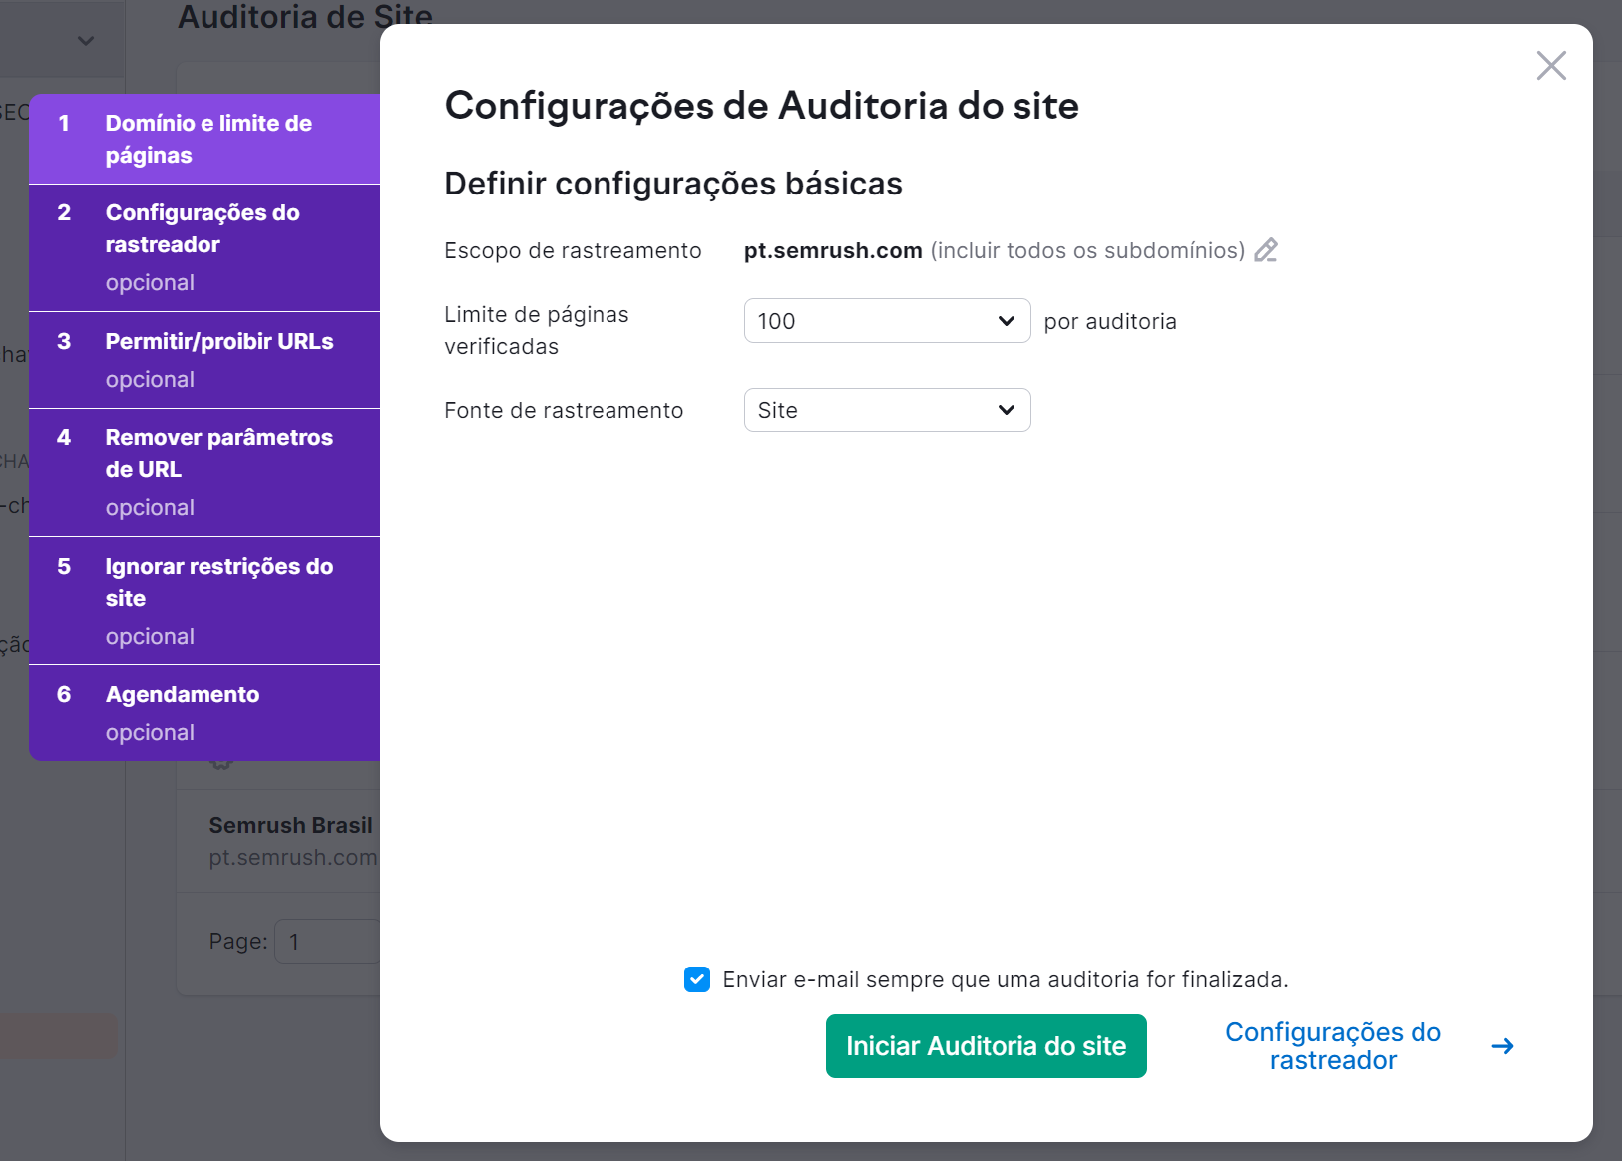This screenshot has height=1161, width=1622.
Task: Go to step 5 Ignorar restrições do site
Action: [203, 598]
